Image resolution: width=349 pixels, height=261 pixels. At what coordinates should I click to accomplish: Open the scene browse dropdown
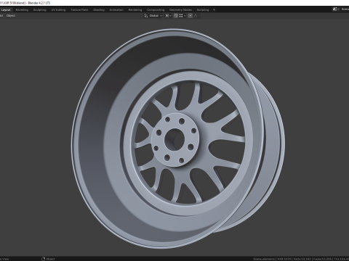pos(336,9)
